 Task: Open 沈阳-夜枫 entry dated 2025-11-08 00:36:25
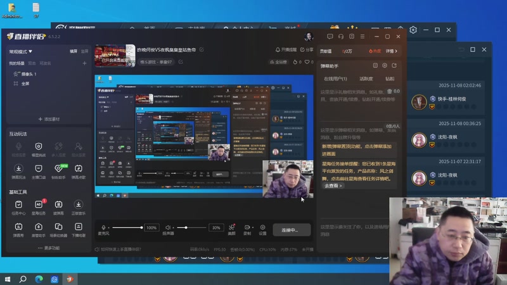[446, 137]
